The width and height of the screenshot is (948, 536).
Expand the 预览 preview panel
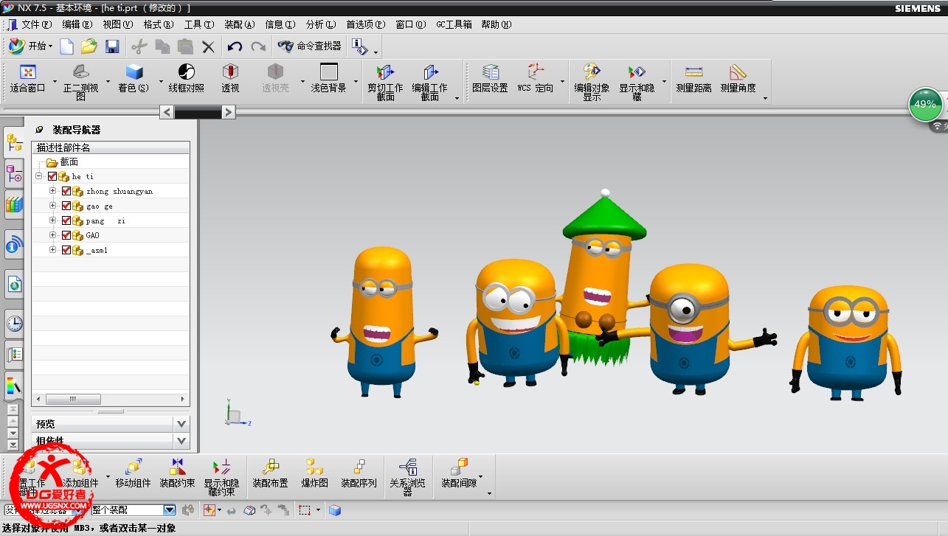[181, 424]
